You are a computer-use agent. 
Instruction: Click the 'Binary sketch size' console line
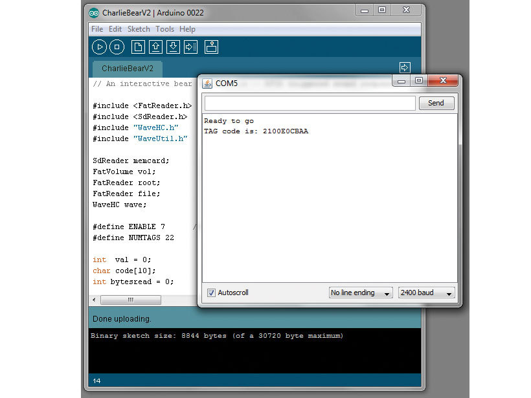click(217, 336)
